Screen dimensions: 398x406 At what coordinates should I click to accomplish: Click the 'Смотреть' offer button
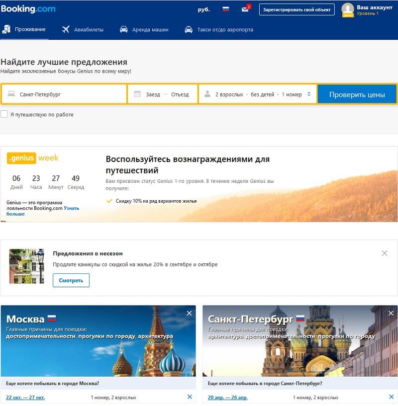click(x=71, y=280)
